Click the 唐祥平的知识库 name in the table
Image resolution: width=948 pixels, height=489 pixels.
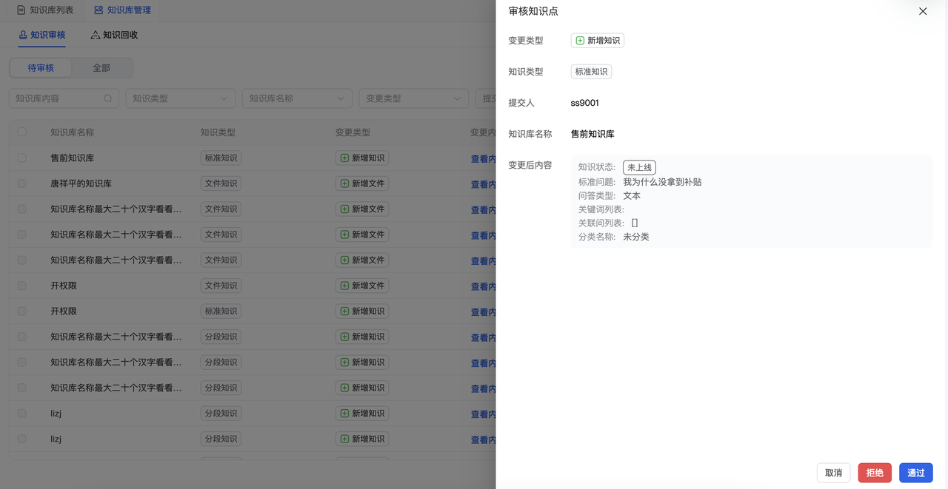[x=81, y=183]
